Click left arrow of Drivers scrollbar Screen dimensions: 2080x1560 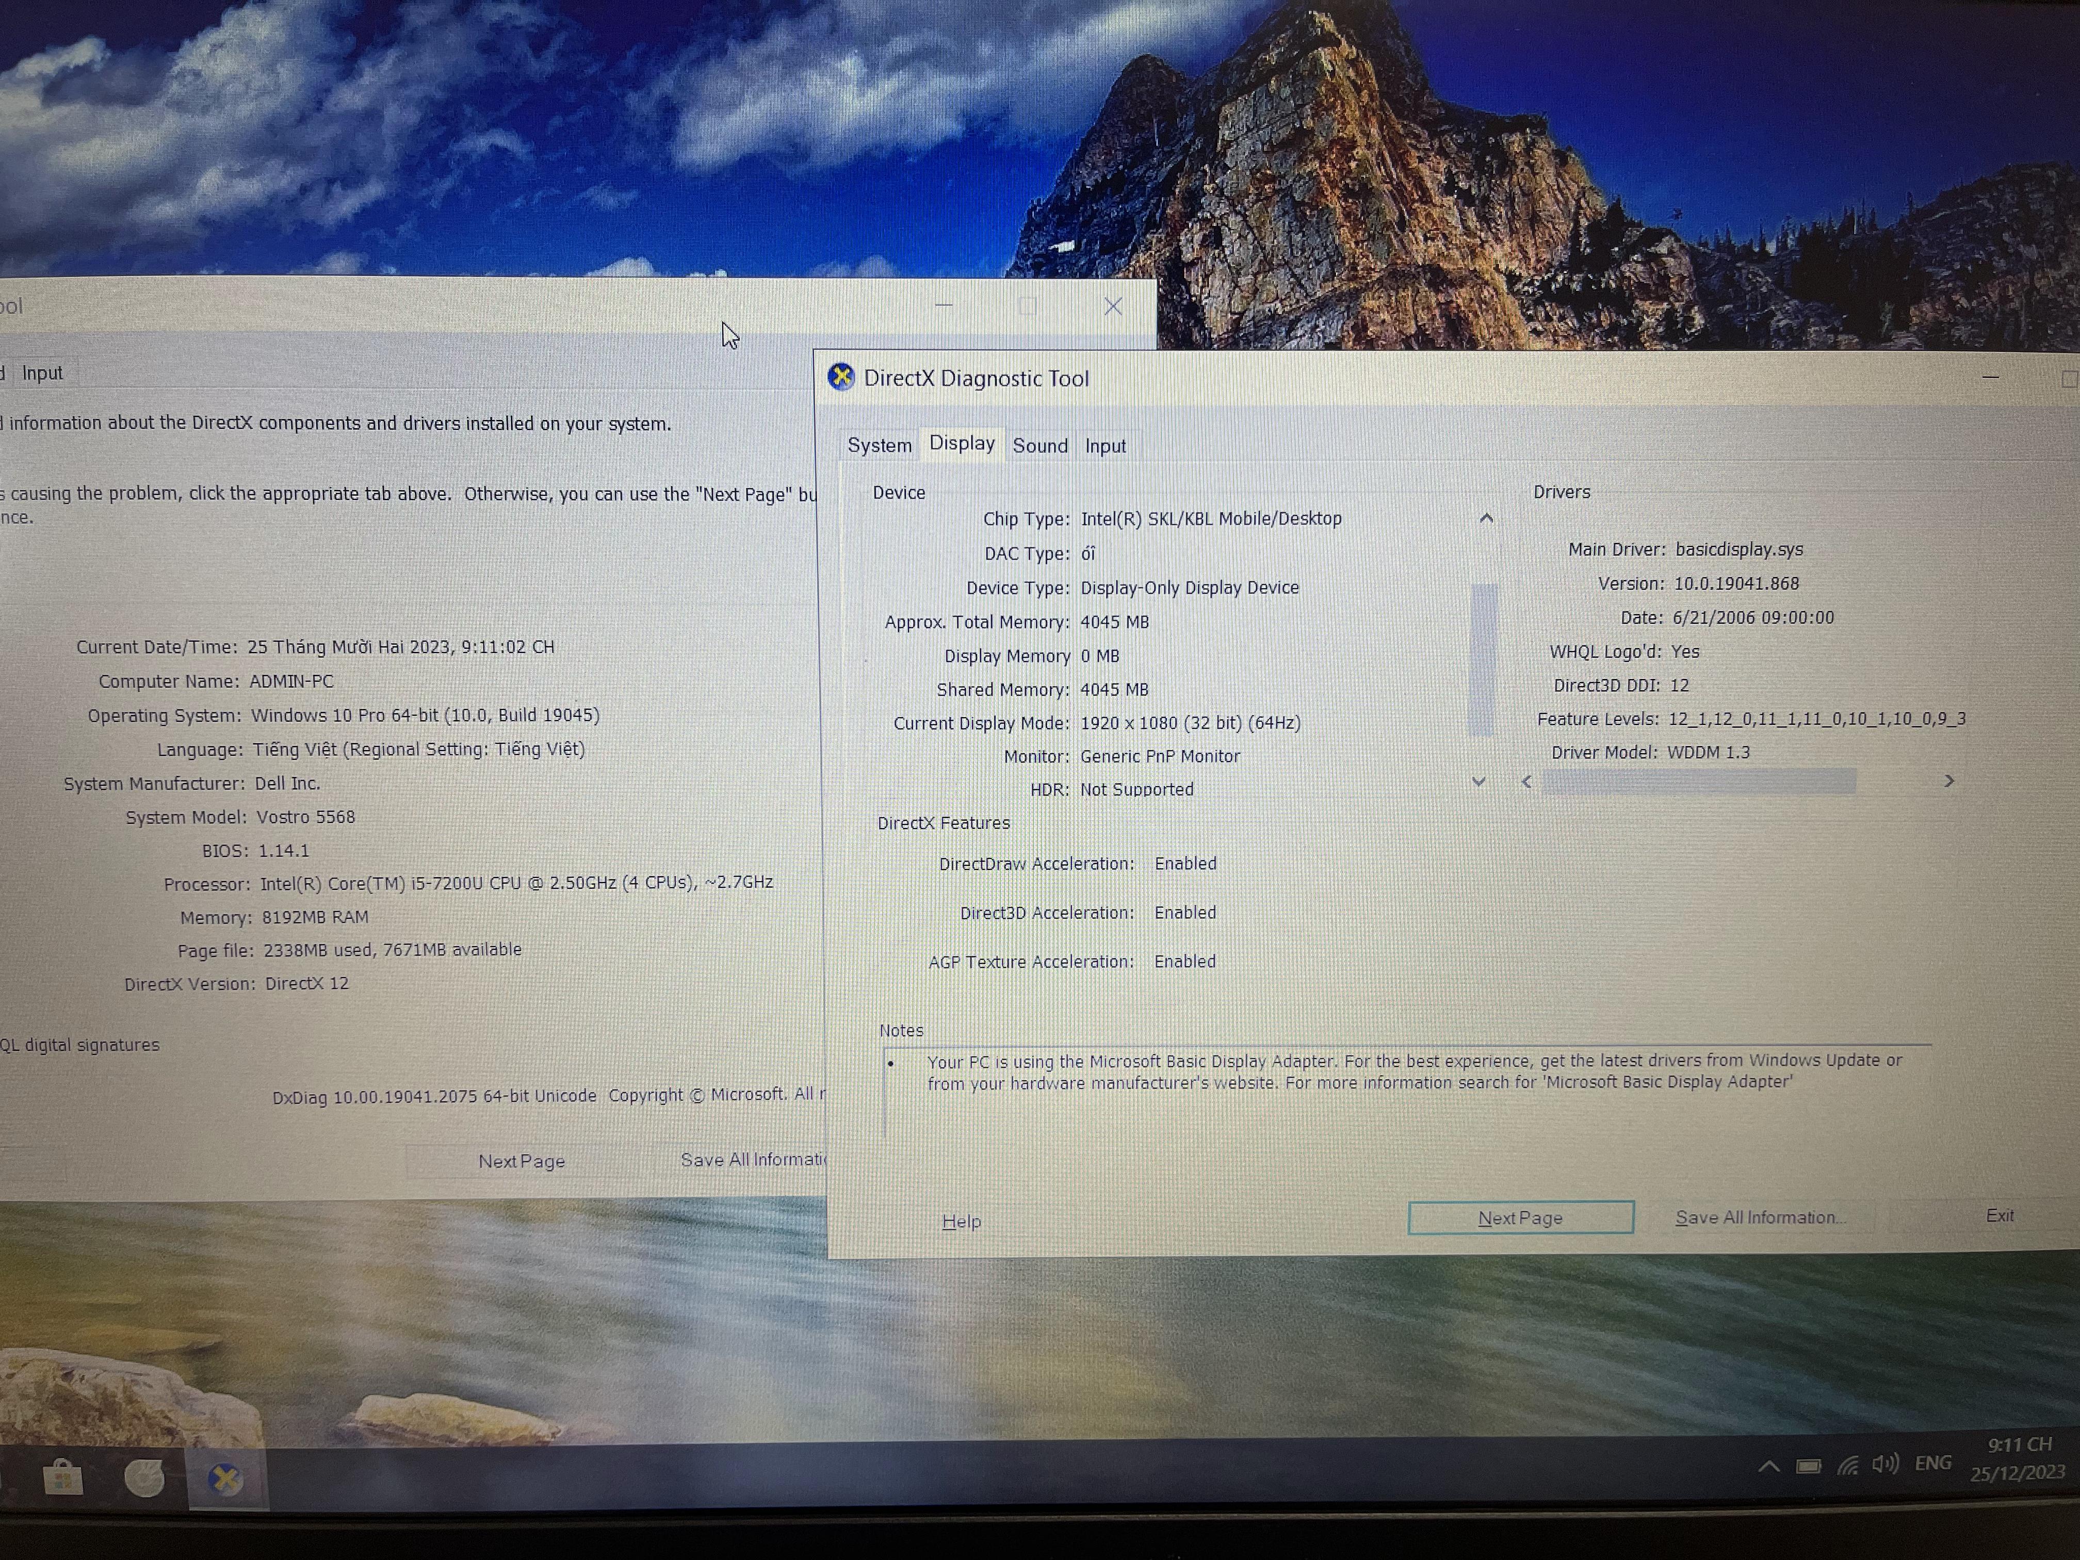tap(1526, 782)
